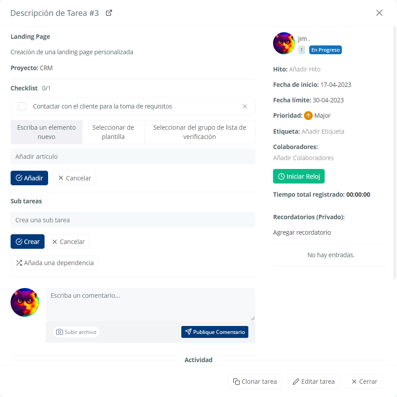Viewport: 397px width, 397px height.
Task: Open the En Progreso status dropdown
Action: pyautogui.click(x=326, y=50)
